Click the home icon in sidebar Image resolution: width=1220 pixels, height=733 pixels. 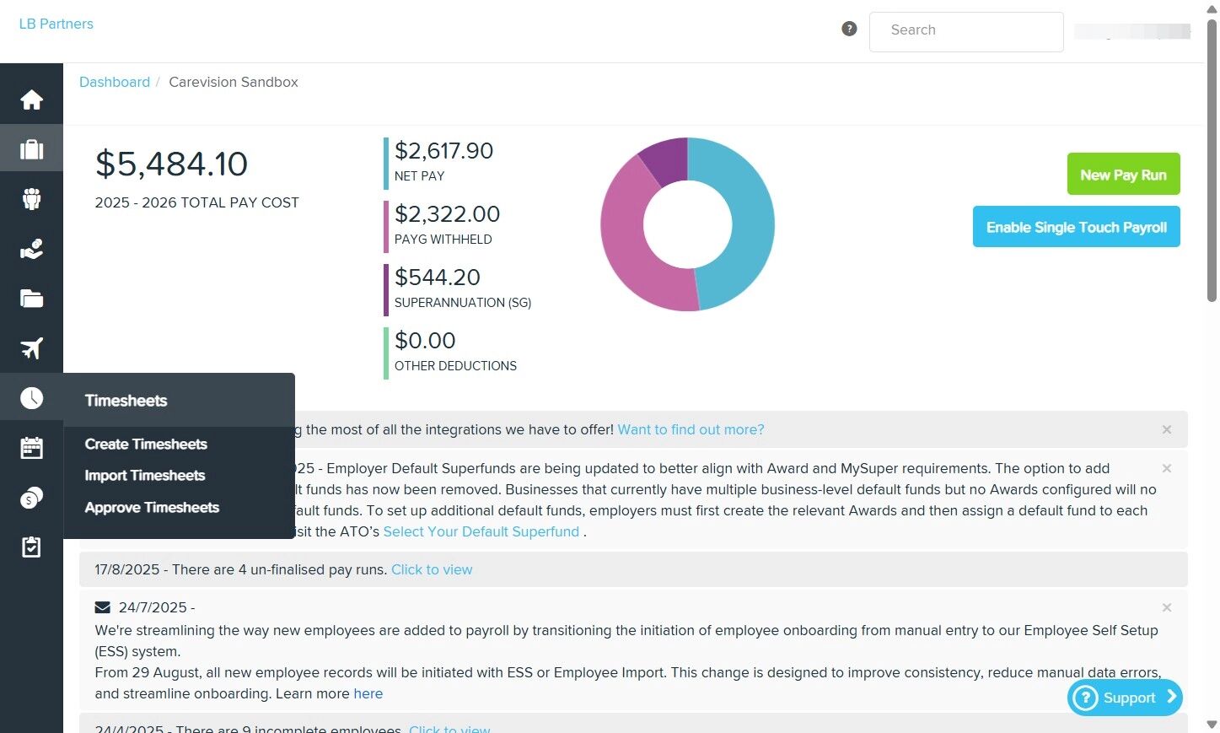point(31,100)
